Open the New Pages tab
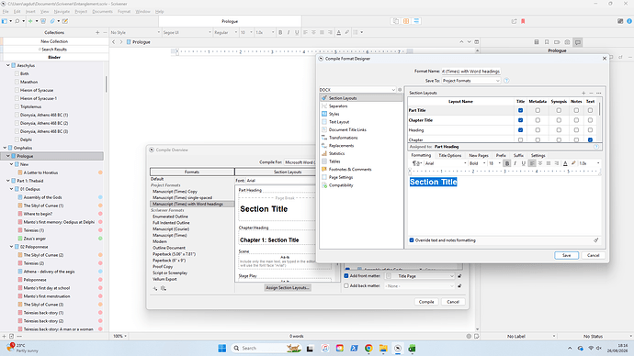 point(479,155)
